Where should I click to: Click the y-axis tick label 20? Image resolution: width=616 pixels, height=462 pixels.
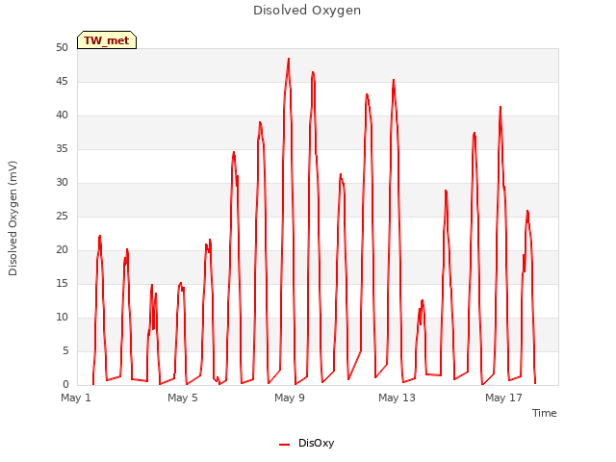coord(62,250)
